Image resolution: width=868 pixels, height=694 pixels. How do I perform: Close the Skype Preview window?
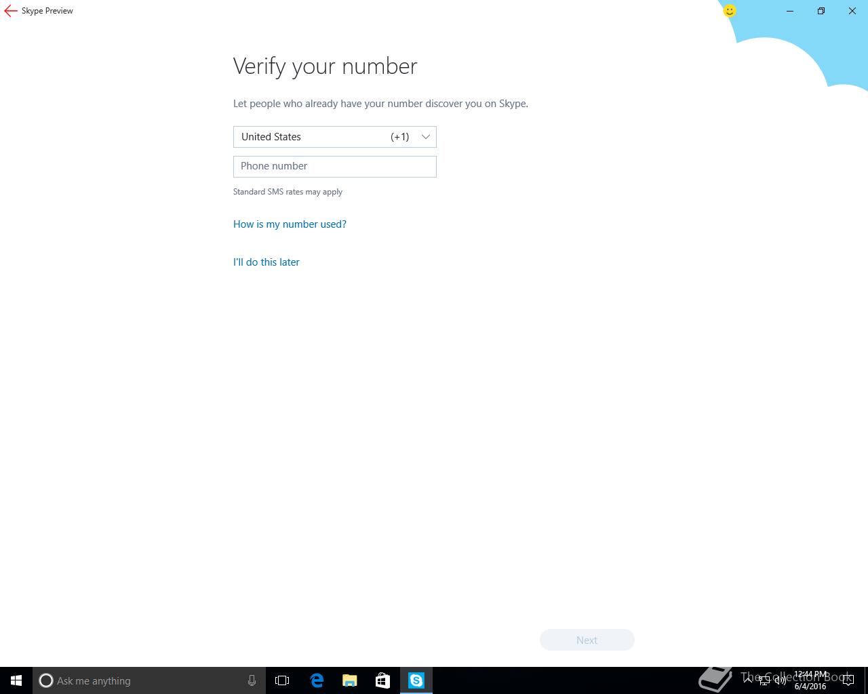(852, 11)
